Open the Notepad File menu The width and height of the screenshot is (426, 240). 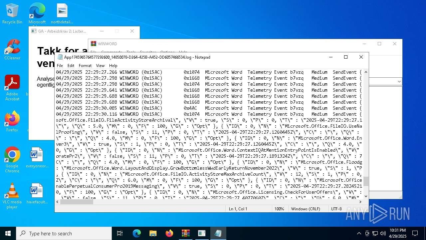(60, 66)
